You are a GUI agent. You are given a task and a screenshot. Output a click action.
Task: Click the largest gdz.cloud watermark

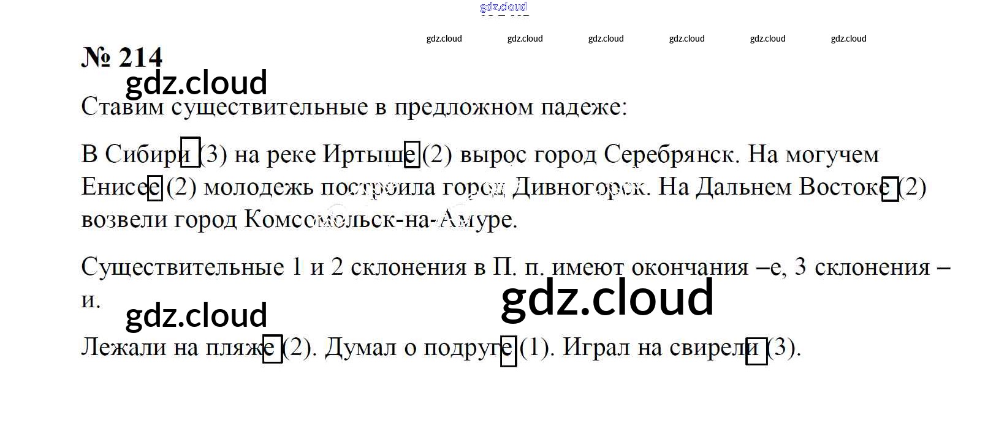pos(607,297)
